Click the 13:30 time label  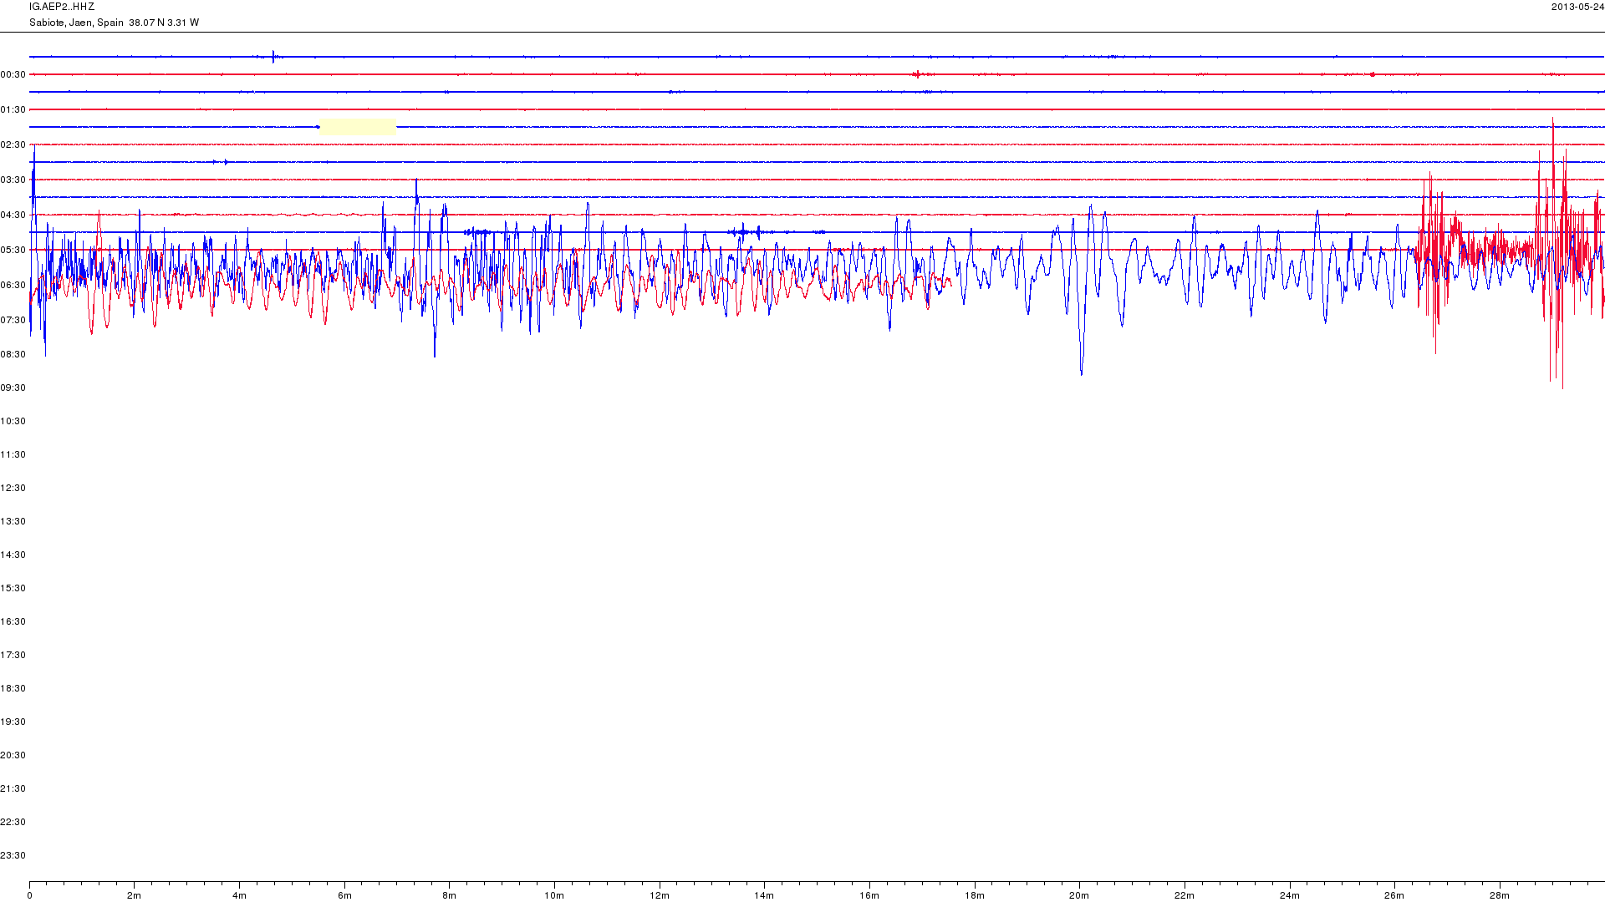[x=13, y=522]
